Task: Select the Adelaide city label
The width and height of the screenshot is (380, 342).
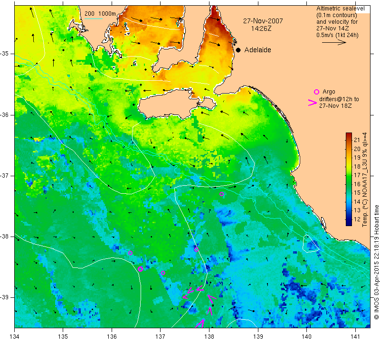Action: pos(257,50)
